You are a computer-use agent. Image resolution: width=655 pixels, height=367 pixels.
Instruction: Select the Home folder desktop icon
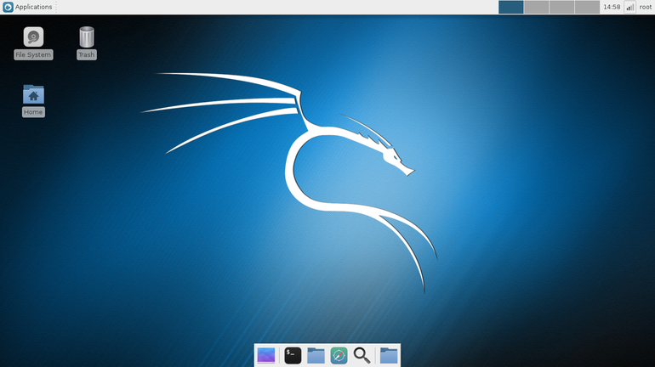(33, 94)
